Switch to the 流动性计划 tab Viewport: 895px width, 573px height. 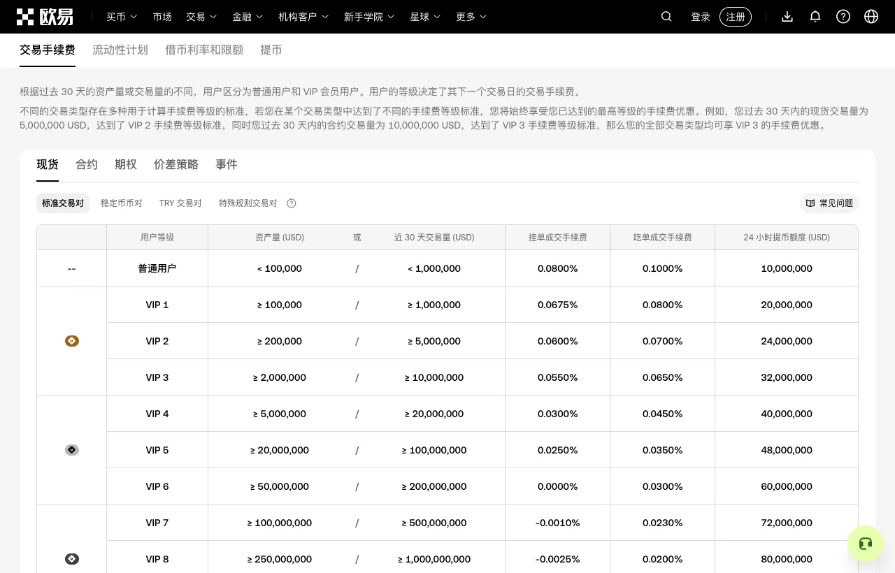(x=120, y=50)
